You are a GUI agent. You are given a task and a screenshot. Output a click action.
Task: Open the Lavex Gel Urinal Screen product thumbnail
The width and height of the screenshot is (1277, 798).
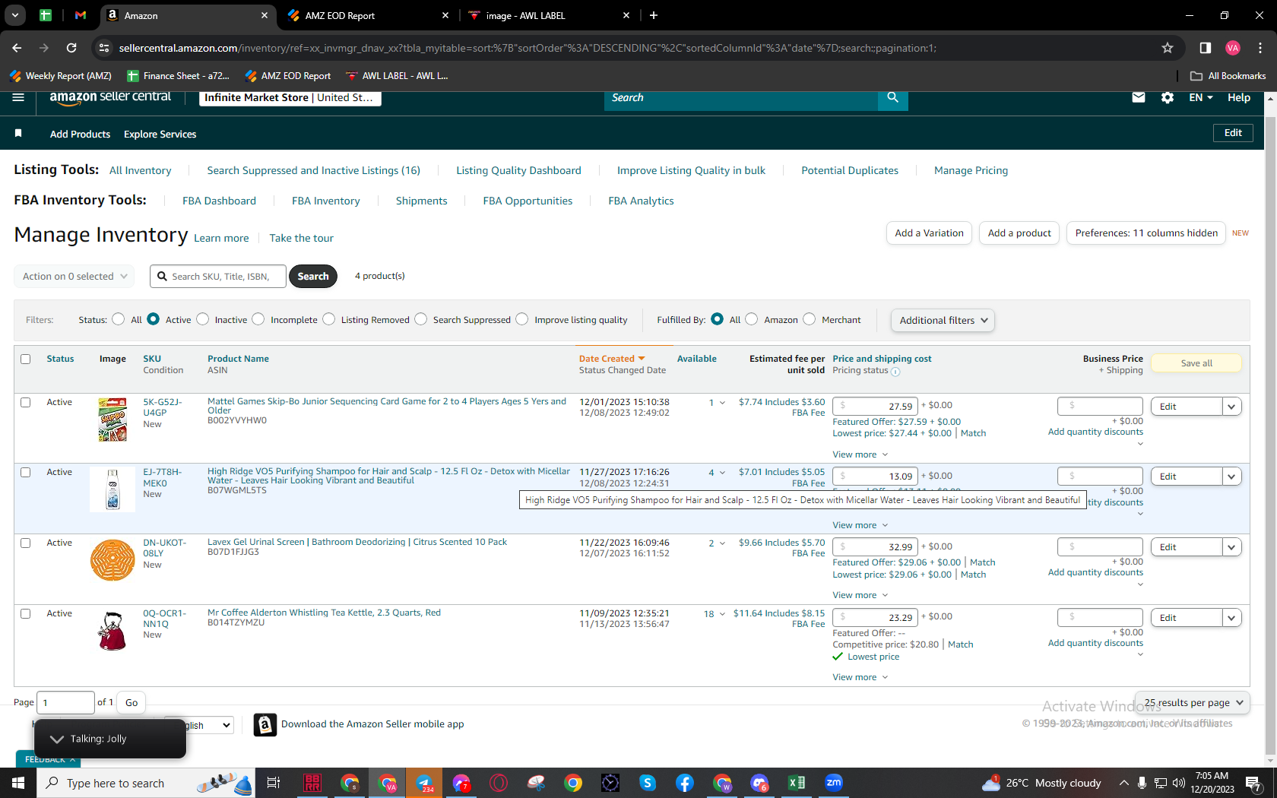112,560
